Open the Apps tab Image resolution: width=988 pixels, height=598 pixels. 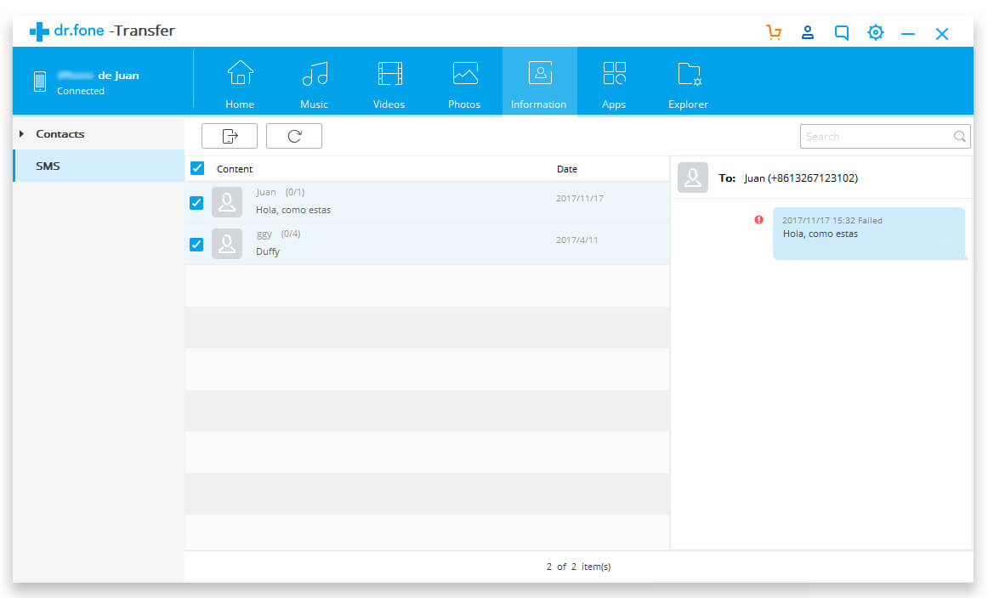pyautogui.click(x=614, y=84)
